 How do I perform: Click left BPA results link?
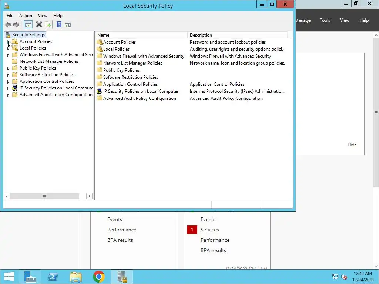(x=120, y=240)
